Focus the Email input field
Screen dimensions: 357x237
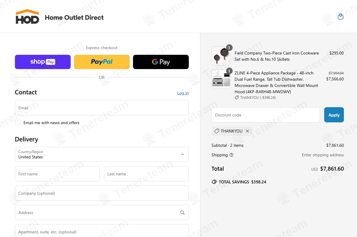[102, 108]
